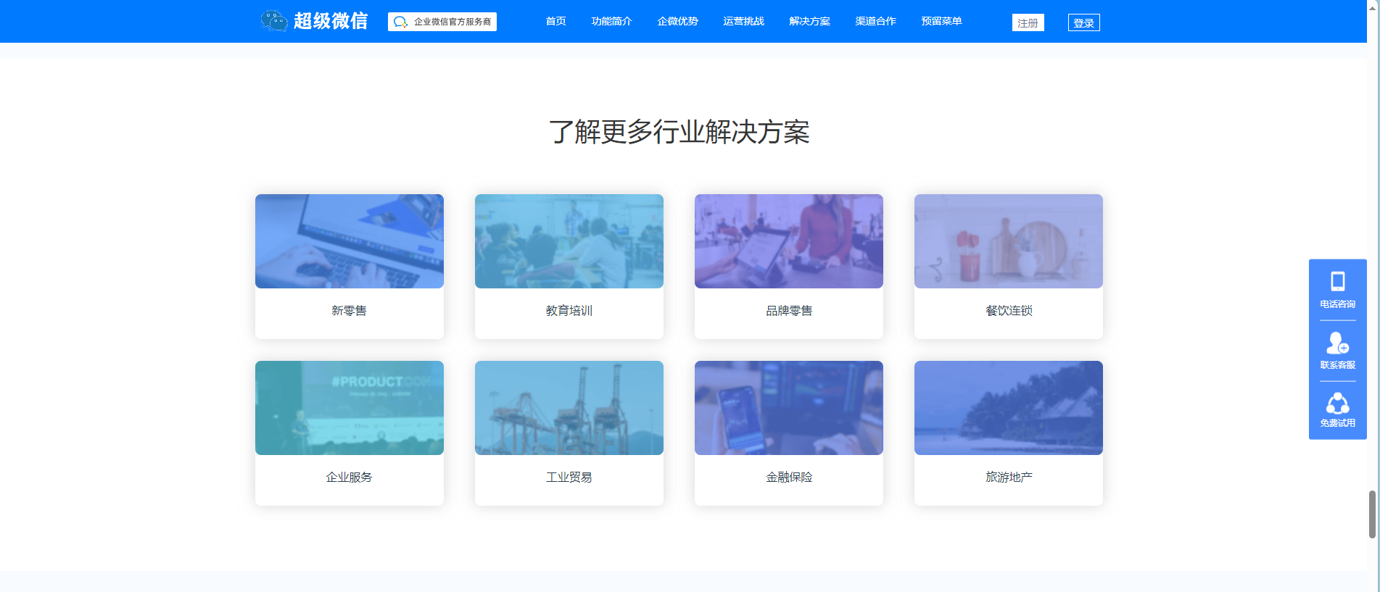Open the 新零售 laptop thumbnail
Viewport: 1380px width, 592px height.
tap(350, 241)
